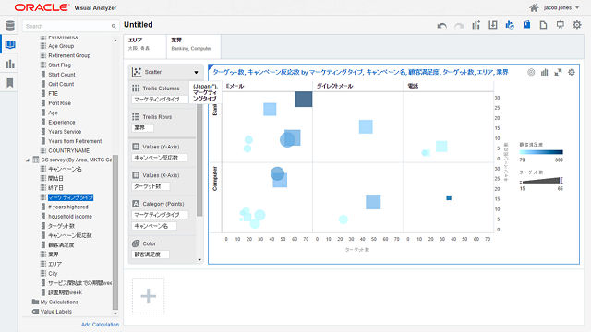The width and height of the screenshot is (591, 332).
Task: Click the data tree vertical scrollbar
Action: [x=115, y=231]
